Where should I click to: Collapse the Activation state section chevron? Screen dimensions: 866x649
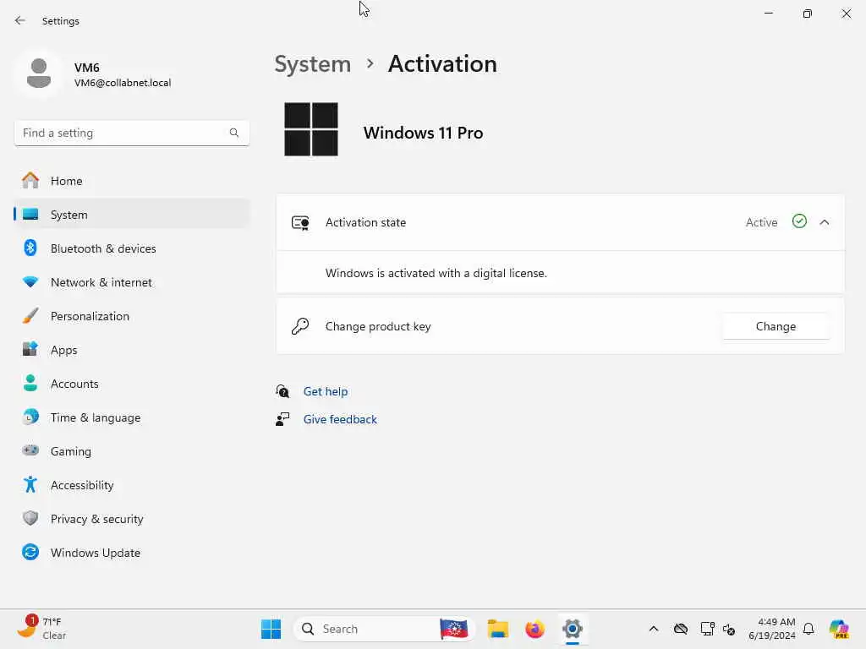pyautogui.click(x=825, y=222)
